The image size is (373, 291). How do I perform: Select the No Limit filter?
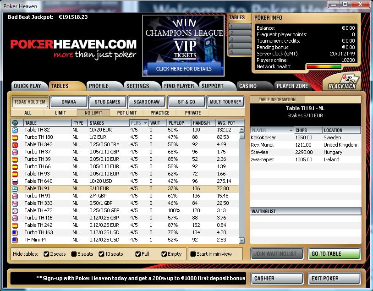93,113
